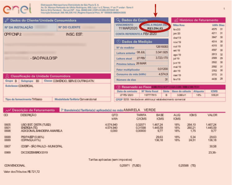The width and height of the screenshot is (232, 185).
Task: Click VENCIMENTO date 11 MAR 2020
Action: point(128,28)
